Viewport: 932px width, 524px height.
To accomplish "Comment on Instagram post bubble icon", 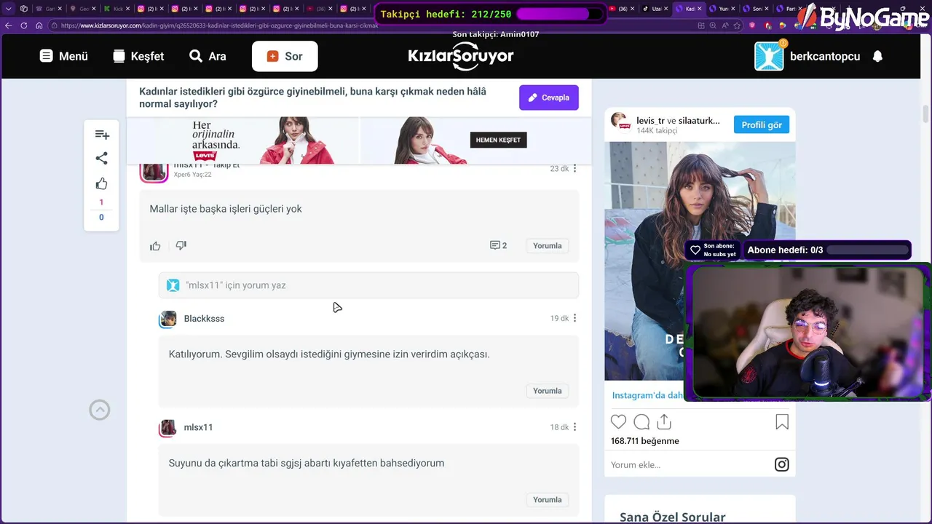I will pos(641,422).
